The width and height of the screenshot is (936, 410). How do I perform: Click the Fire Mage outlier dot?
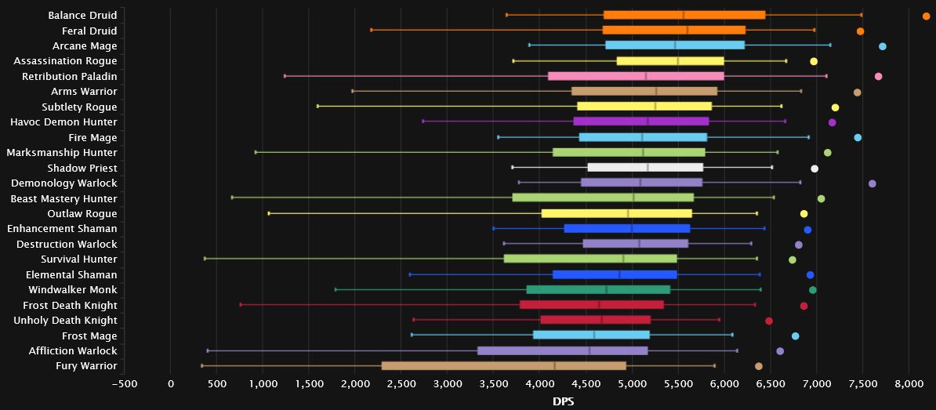pos(858,137)
